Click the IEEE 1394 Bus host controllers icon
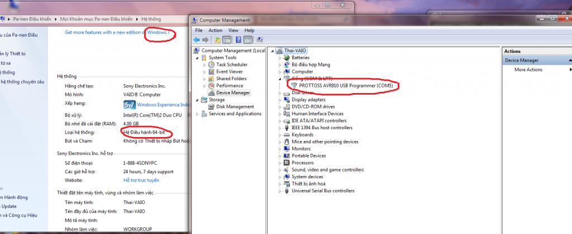 287,128
